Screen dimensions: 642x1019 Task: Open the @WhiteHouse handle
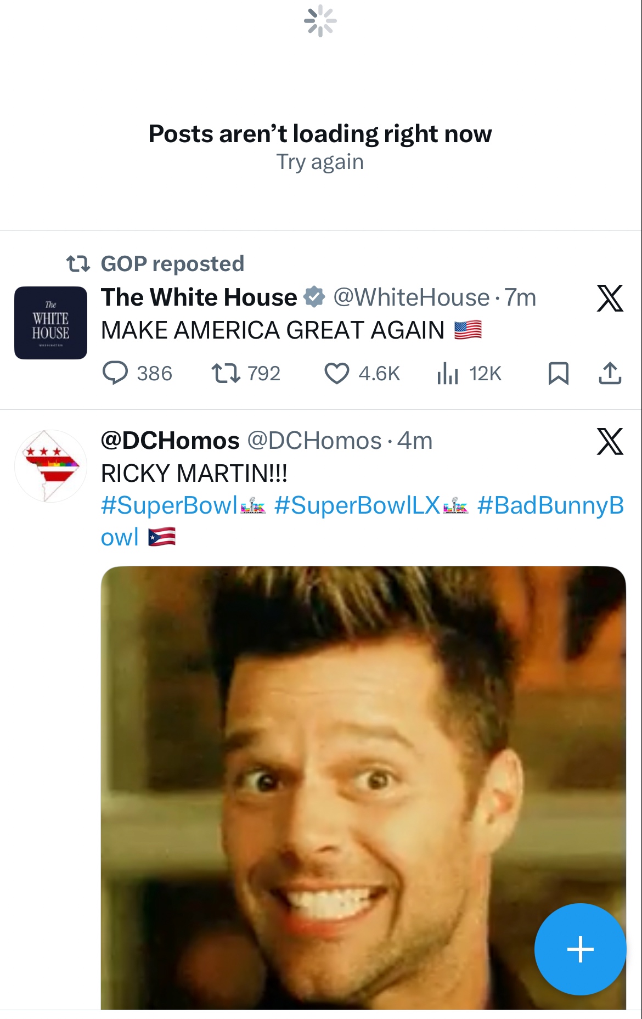click(412, 297)
